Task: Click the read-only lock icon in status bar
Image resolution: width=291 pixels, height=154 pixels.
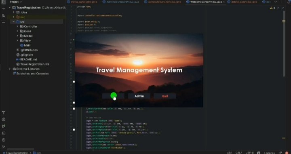Action: click(x=280, y=153)
